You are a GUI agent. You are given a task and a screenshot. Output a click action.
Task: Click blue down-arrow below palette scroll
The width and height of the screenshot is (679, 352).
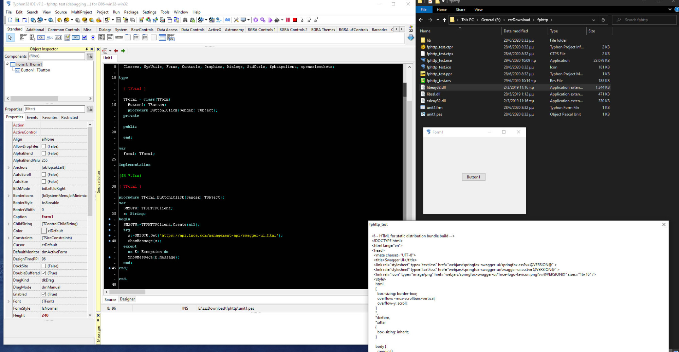click(411, 38)
